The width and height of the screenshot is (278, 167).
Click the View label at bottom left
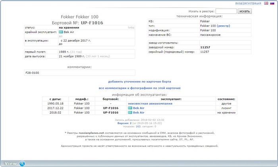click(x=11, y=163)
